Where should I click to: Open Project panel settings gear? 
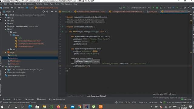point(52,12)
